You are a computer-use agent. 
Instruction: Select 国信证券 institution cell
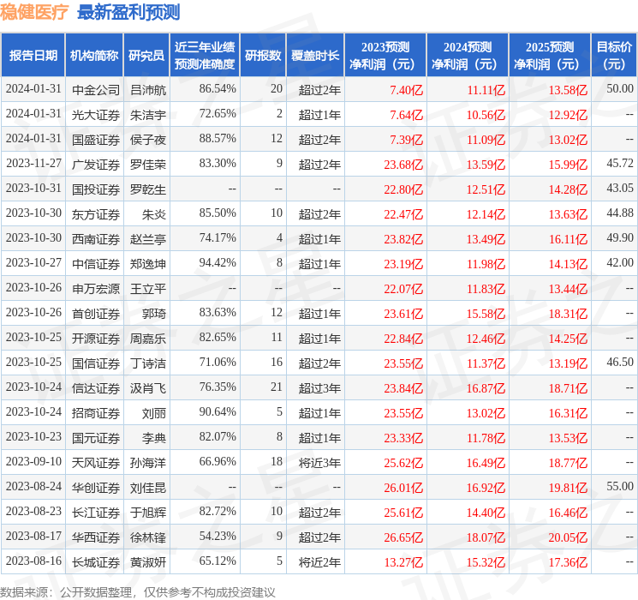pyautogui.click(x=96, y=363)
